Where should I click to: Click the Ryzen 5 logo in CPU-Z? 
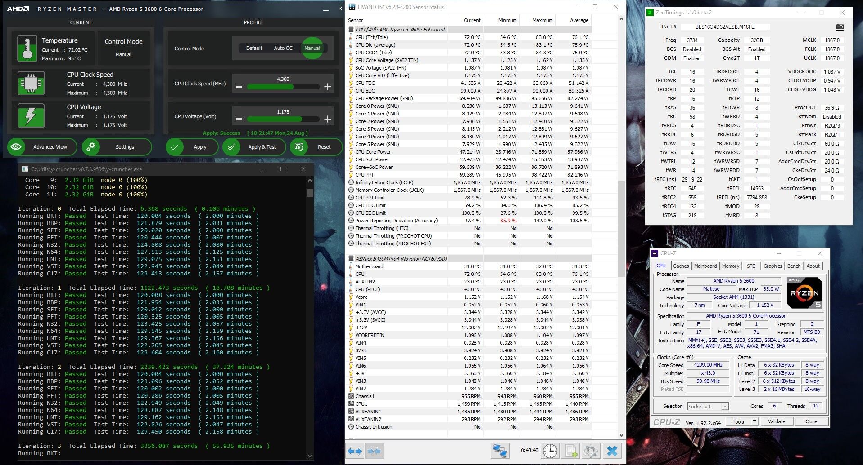click(804, 293)
